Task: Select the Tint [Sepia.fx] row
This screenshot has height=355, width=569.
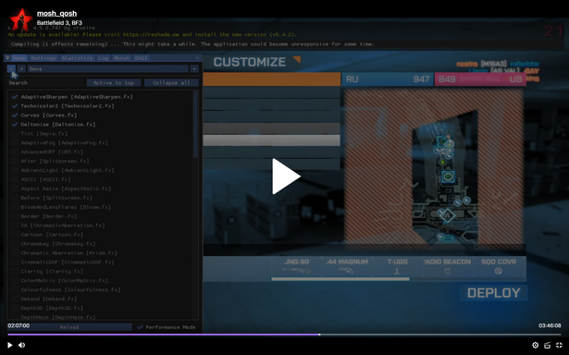Action: point(43,133)
